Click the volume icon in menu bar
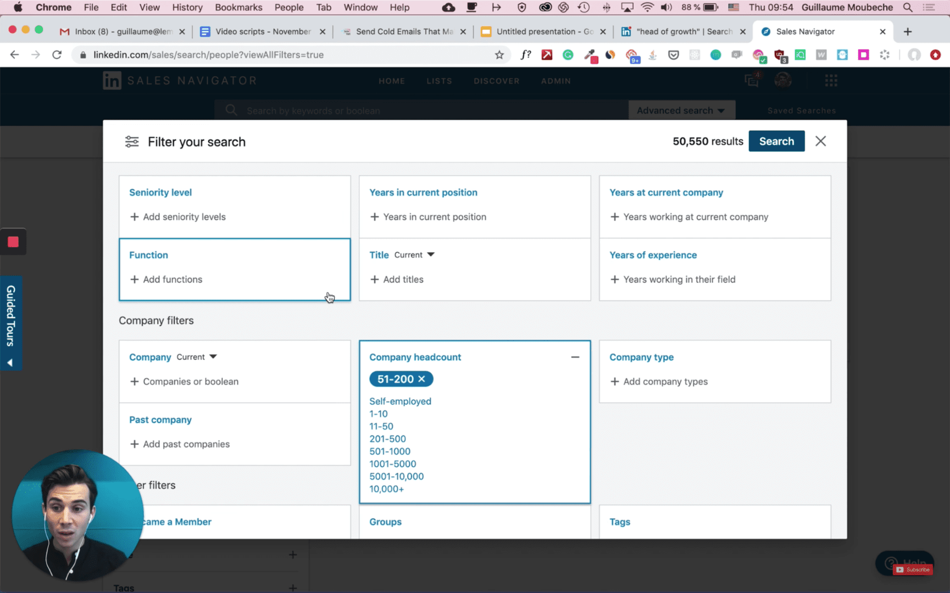The image size is (950, 593). 666,7
